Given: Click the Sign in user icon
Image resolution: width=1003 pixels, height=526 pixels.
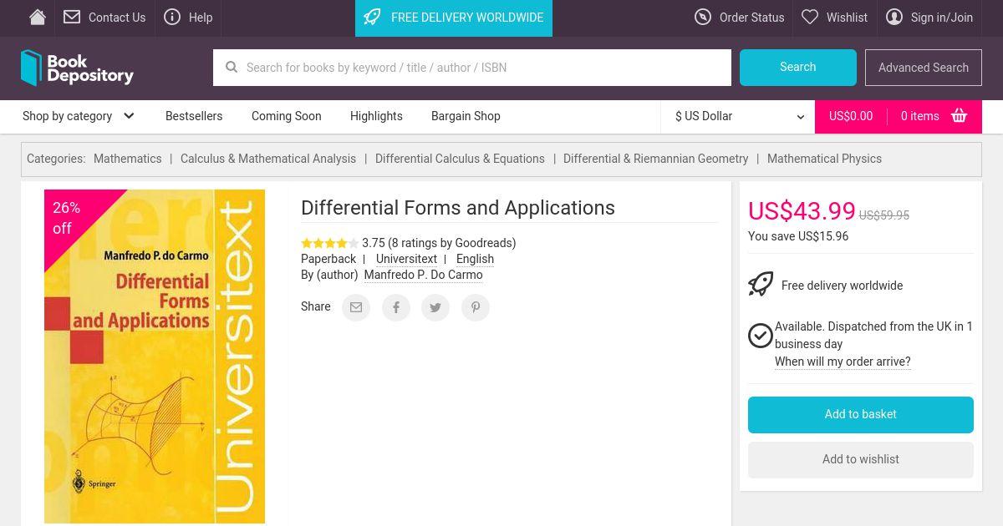Looking at the screenshot, I should (x=894, y=17).
